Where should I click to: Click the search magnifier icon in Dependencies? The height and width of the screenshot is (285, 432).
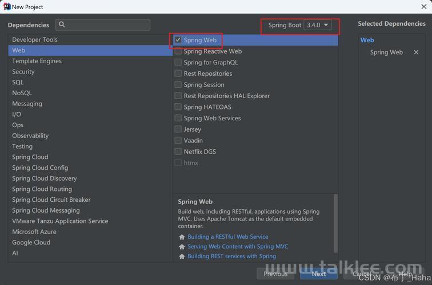62,25
